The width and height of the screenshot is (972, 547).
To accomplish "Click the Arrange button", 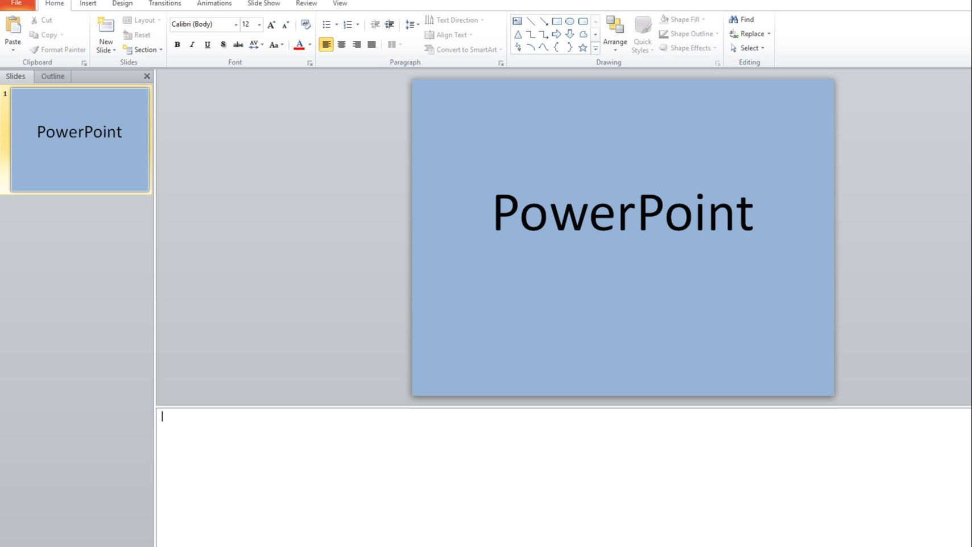I will coord(614,34).
